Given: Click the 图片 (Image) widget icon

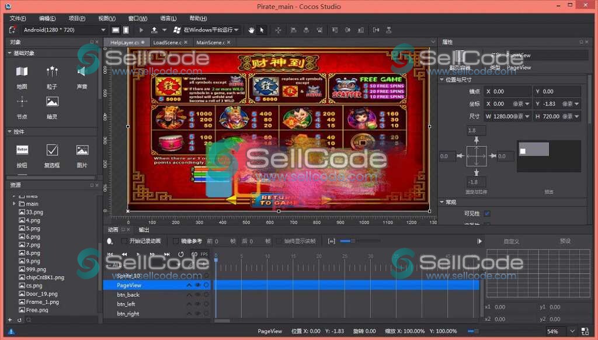Looking at the screenshot, I should tap(82, 150).
